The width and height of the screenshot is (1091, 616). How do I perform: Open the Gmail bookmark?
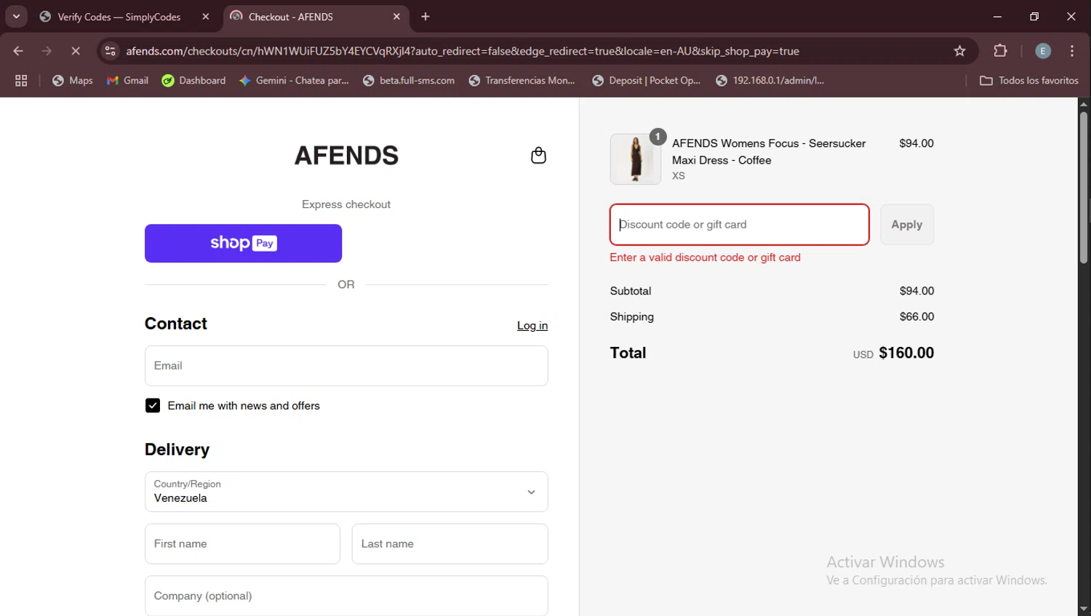tap(127, 81)
